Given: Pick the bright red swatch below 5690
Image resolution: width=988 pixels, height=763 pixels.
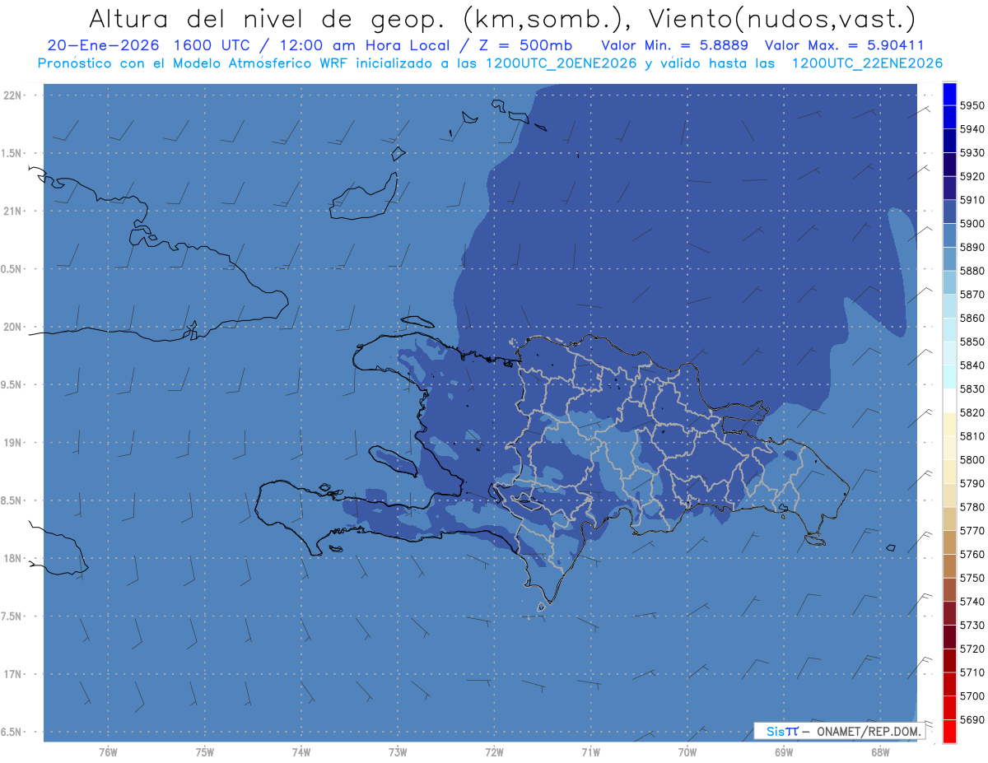Looking at the screenshot, I should click(x=949, y=731).
